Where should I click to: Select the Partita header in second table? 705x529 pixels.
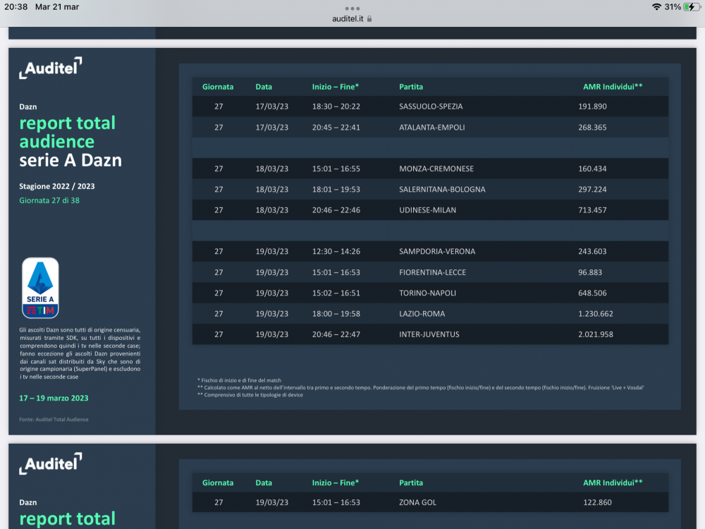pos(411,482)
